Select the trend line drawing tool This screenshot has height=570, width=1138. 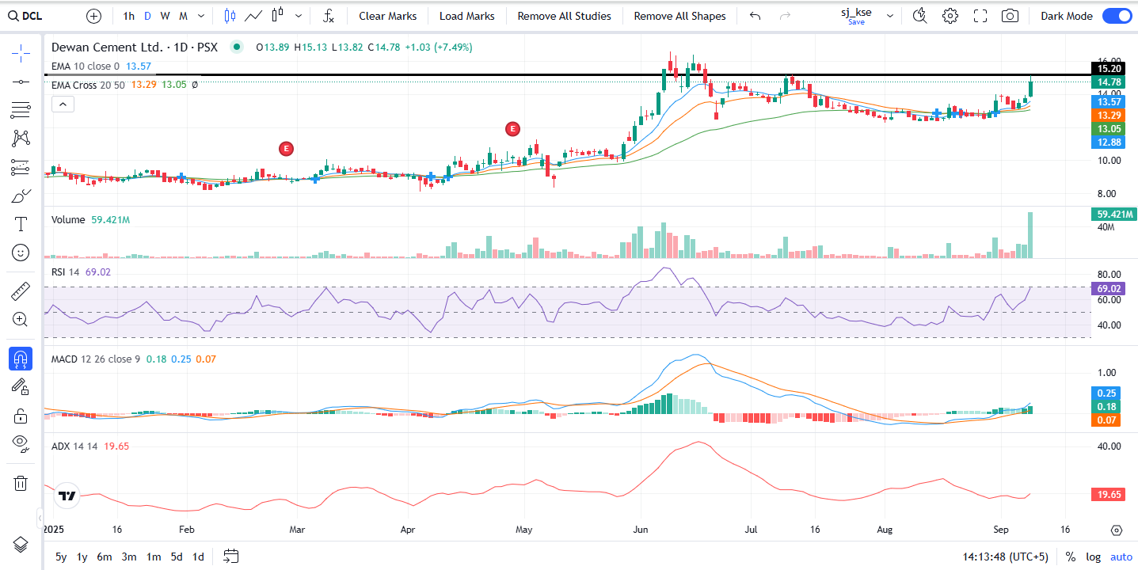21,82
